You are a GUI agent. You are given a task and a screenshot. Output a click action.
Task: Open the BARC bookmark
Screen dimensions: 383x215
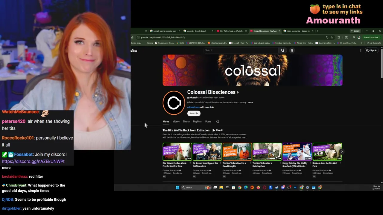tap(180, 43)
